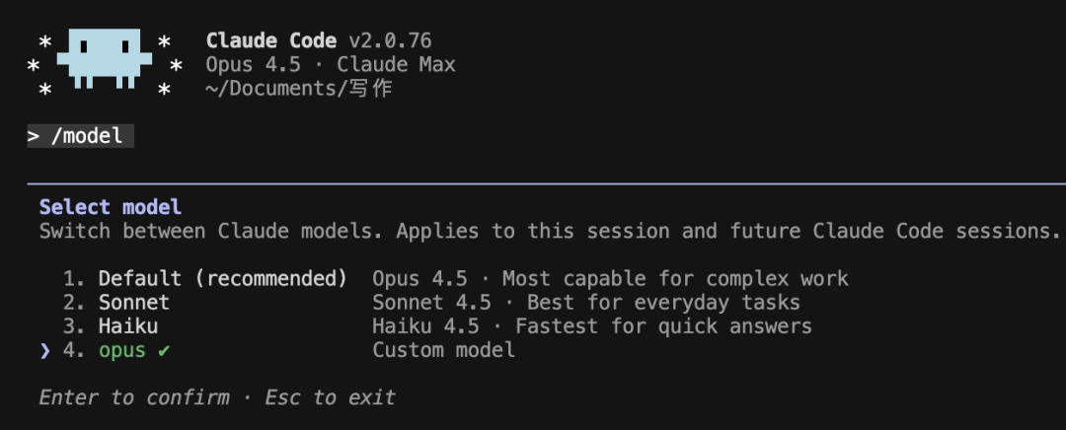Select the Default (recommended) model option
Viewport: 1066px width, 430px height.
coord(222,279)
